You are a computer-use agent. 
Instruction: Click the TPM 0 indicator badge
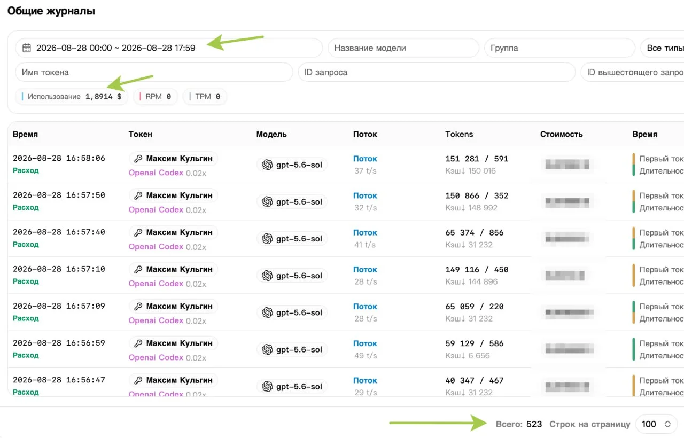pos(205,97)
